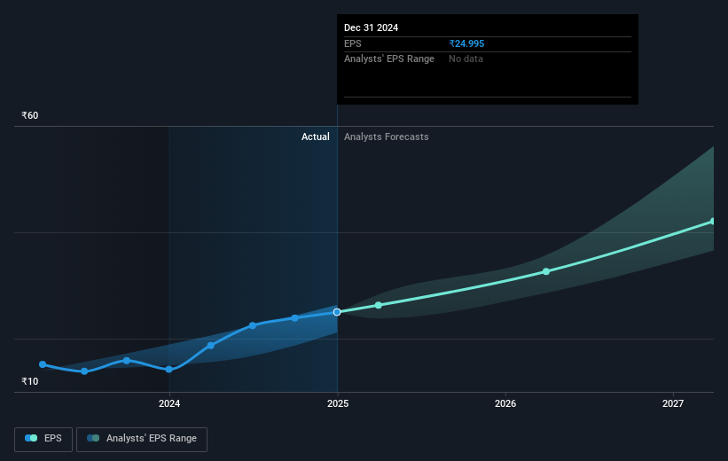Click the Actual section label
Image resolution: width=728 pixels, height=461 pixels.
click(x=316, y=137)
